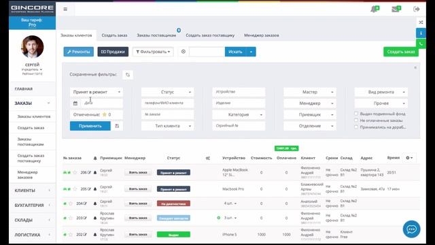Open the calendar icon beside date field
Screen dimensions: 435x245
click(75, 103)
